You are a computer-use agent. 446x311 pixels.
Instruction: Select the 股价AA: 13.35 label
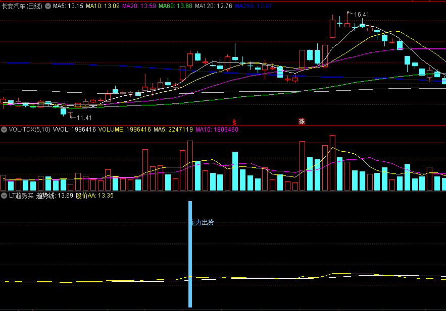(95, 196)
